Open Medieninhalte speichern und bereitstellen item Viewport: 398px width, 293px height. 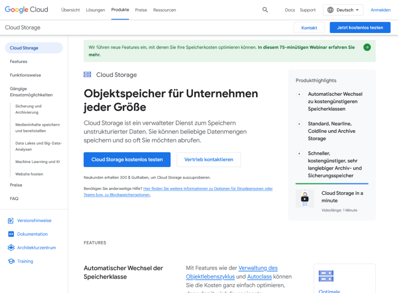(38, 128)
